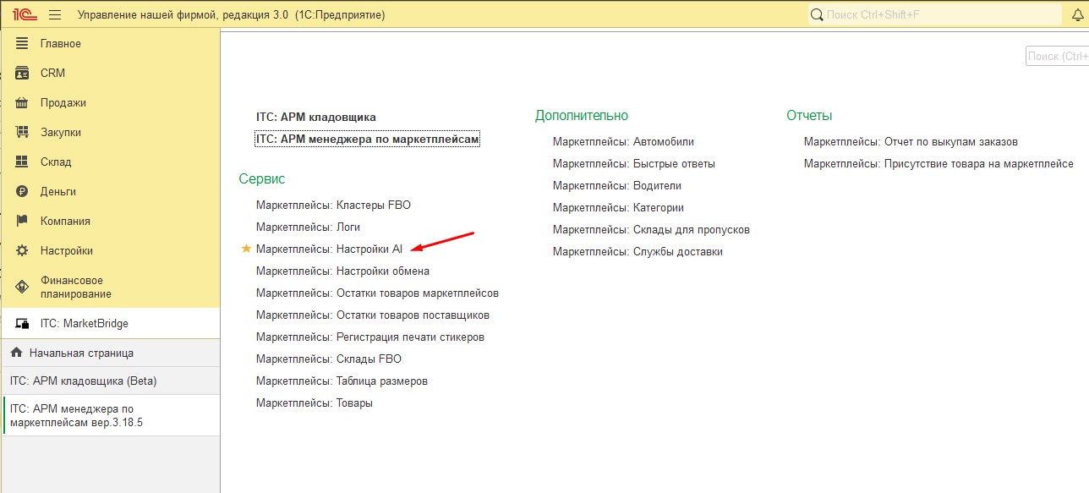Click the ITC: MarketBridge section icon
Viewport: 1089px width, 493px height.
tap(22, 323)
